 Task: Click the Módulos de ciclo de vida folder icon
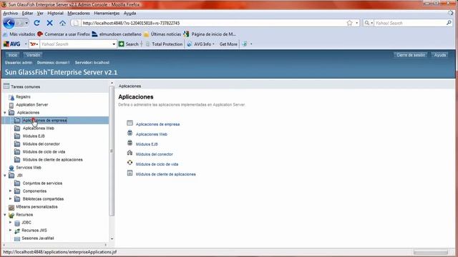coord(17,152)
